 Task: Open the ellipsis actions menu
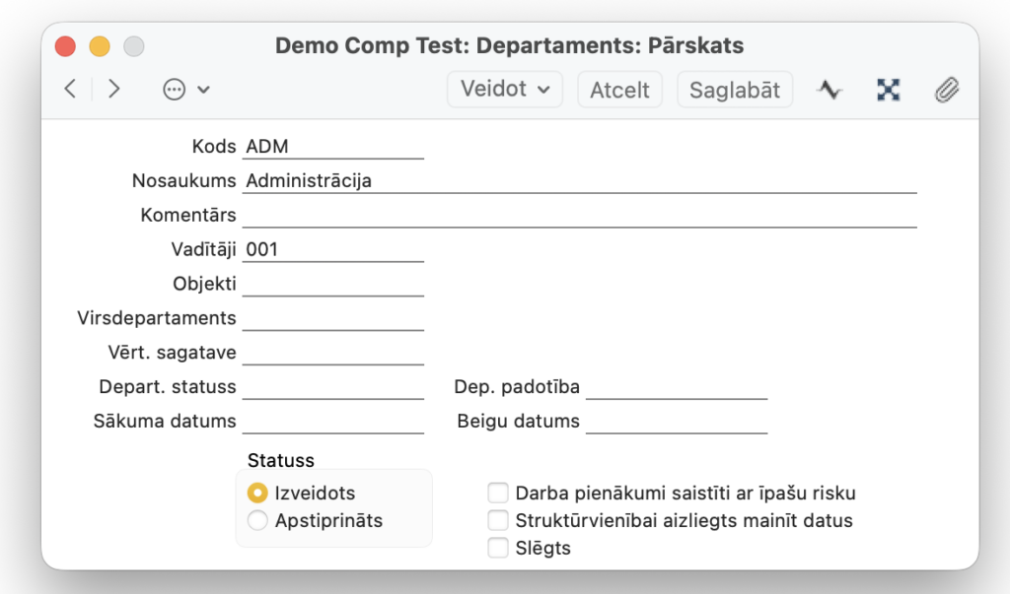tap(185, 90)
